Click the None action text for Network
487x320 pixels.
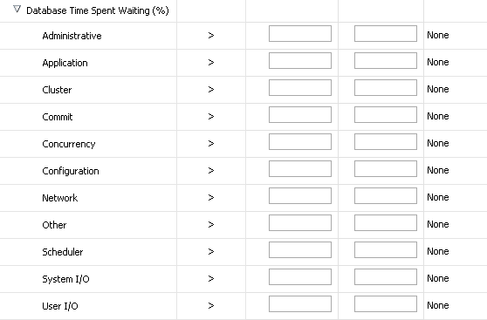pos(438,197)
